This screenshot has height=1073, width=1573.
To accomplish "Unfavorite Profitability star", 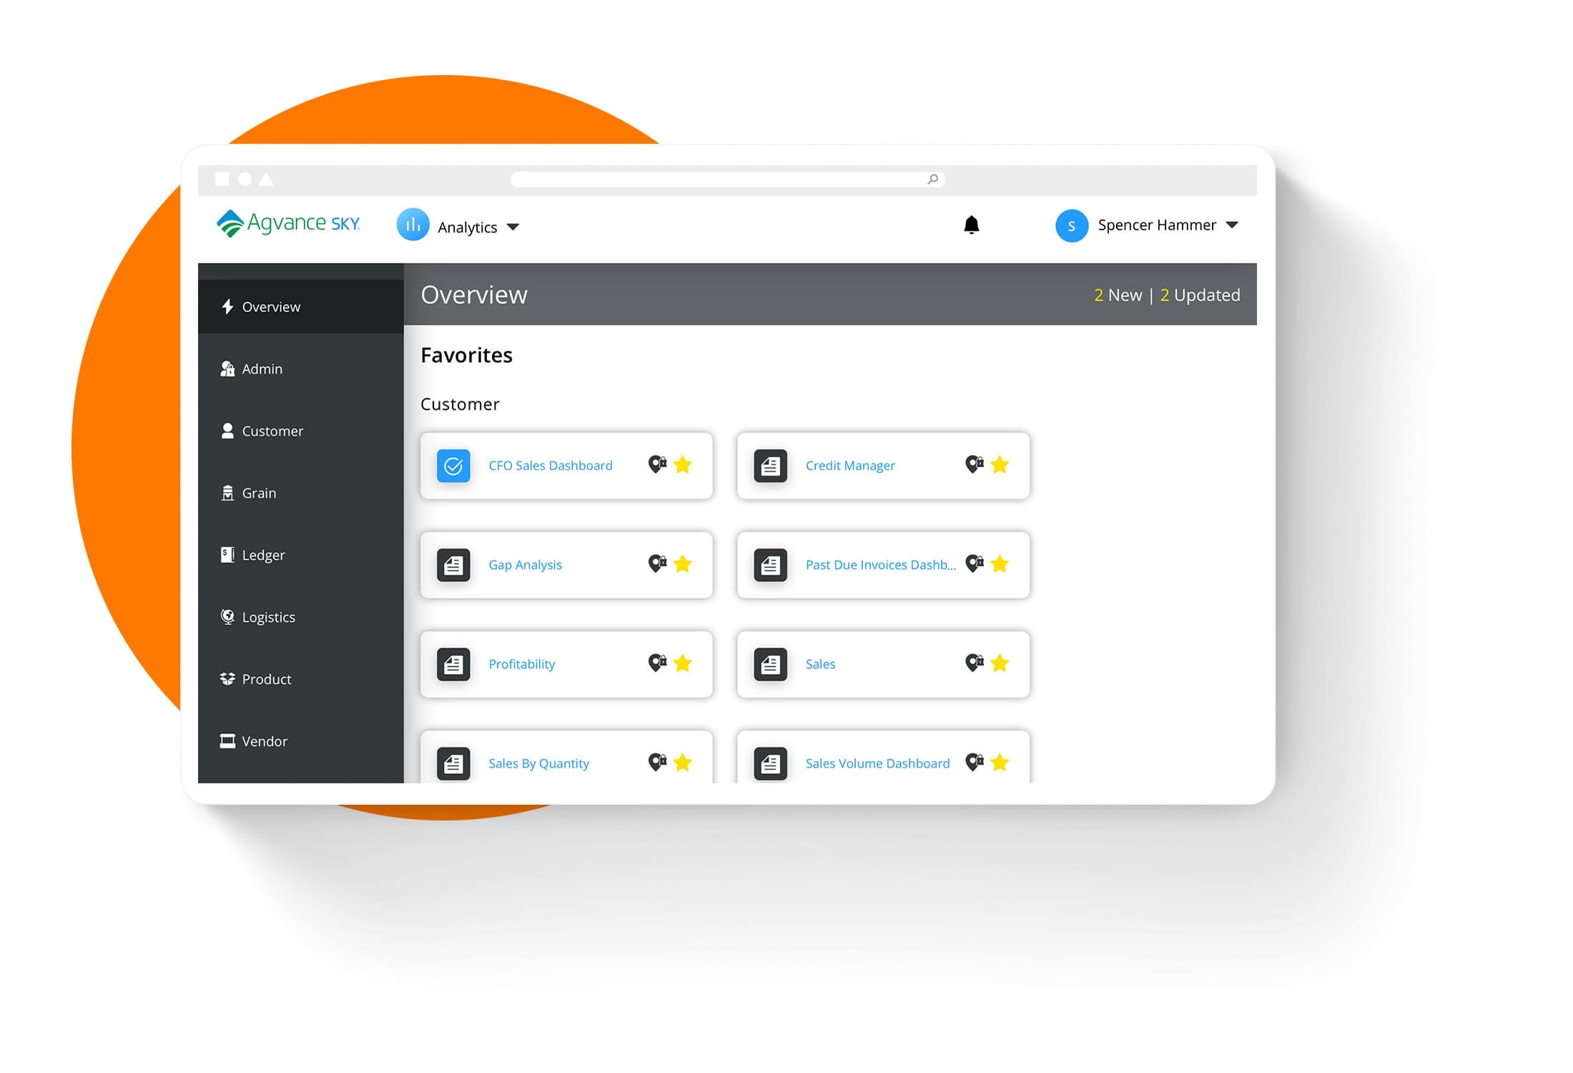I will (683, 664).
